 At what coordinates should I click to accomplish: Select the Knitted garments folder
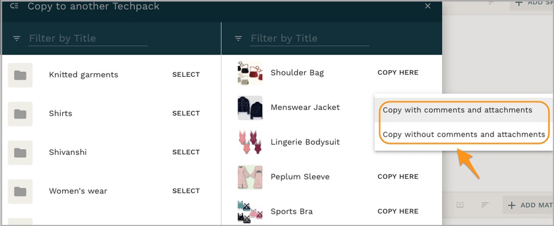pos(186,75)
